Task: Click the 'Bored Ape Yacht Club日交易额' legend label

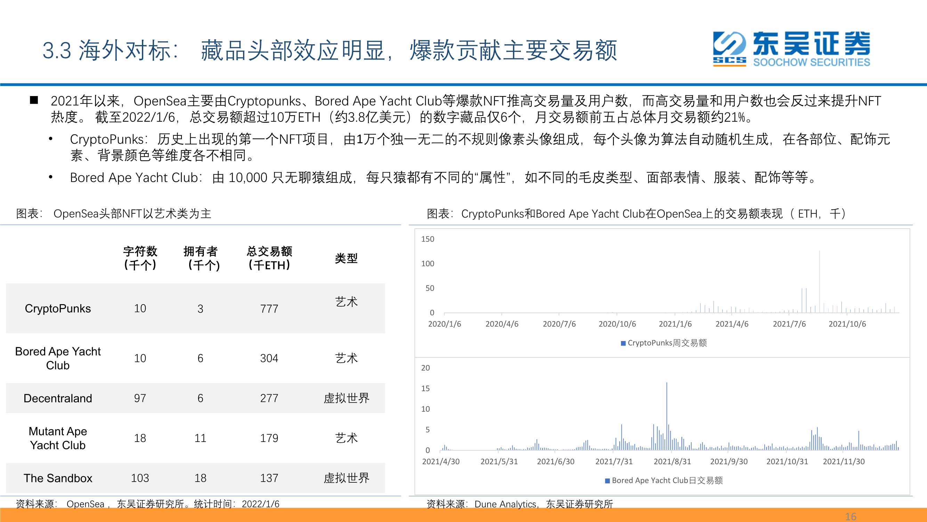Action: click(x=667, y=481)
